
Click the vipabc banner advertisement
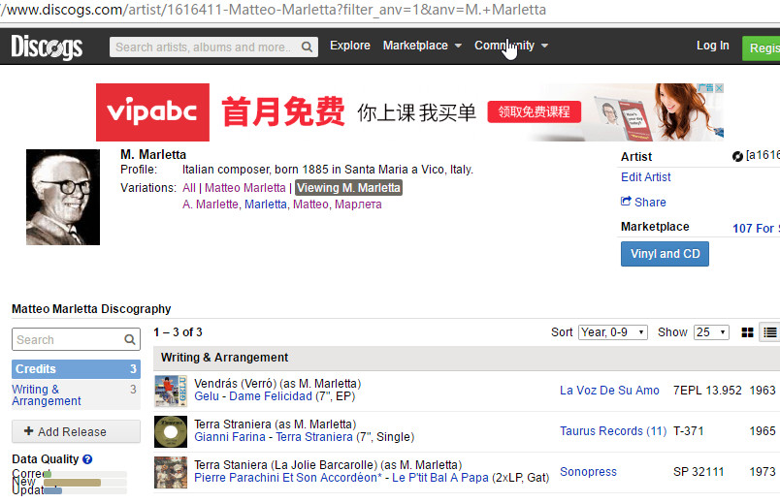click(x=409, y=112)
